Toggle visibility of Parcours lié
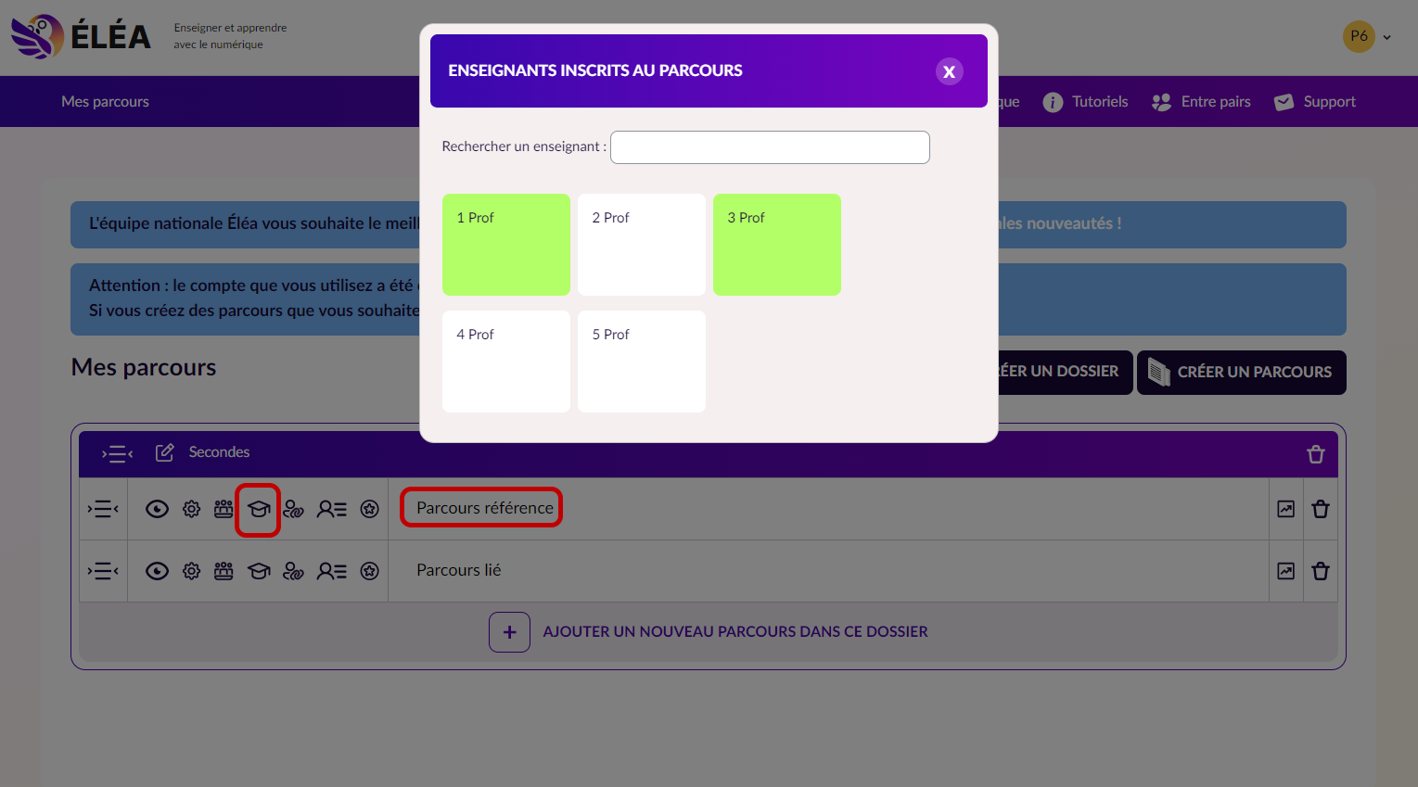This screenshot has height=787, width=1418. click(x=157, y=571)
